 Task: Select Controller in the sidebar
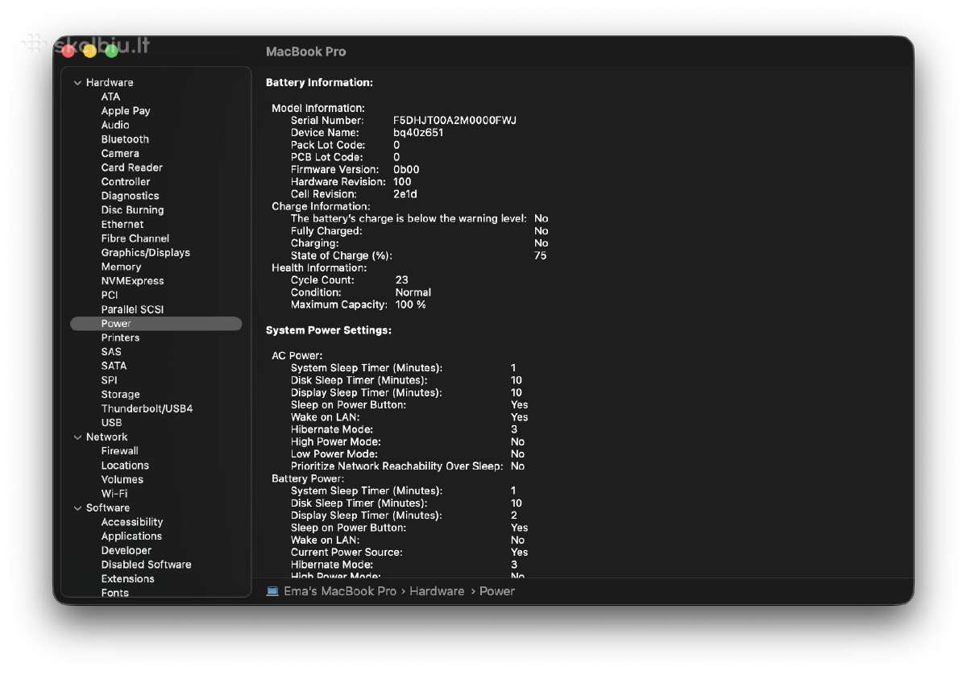[126, 182]
